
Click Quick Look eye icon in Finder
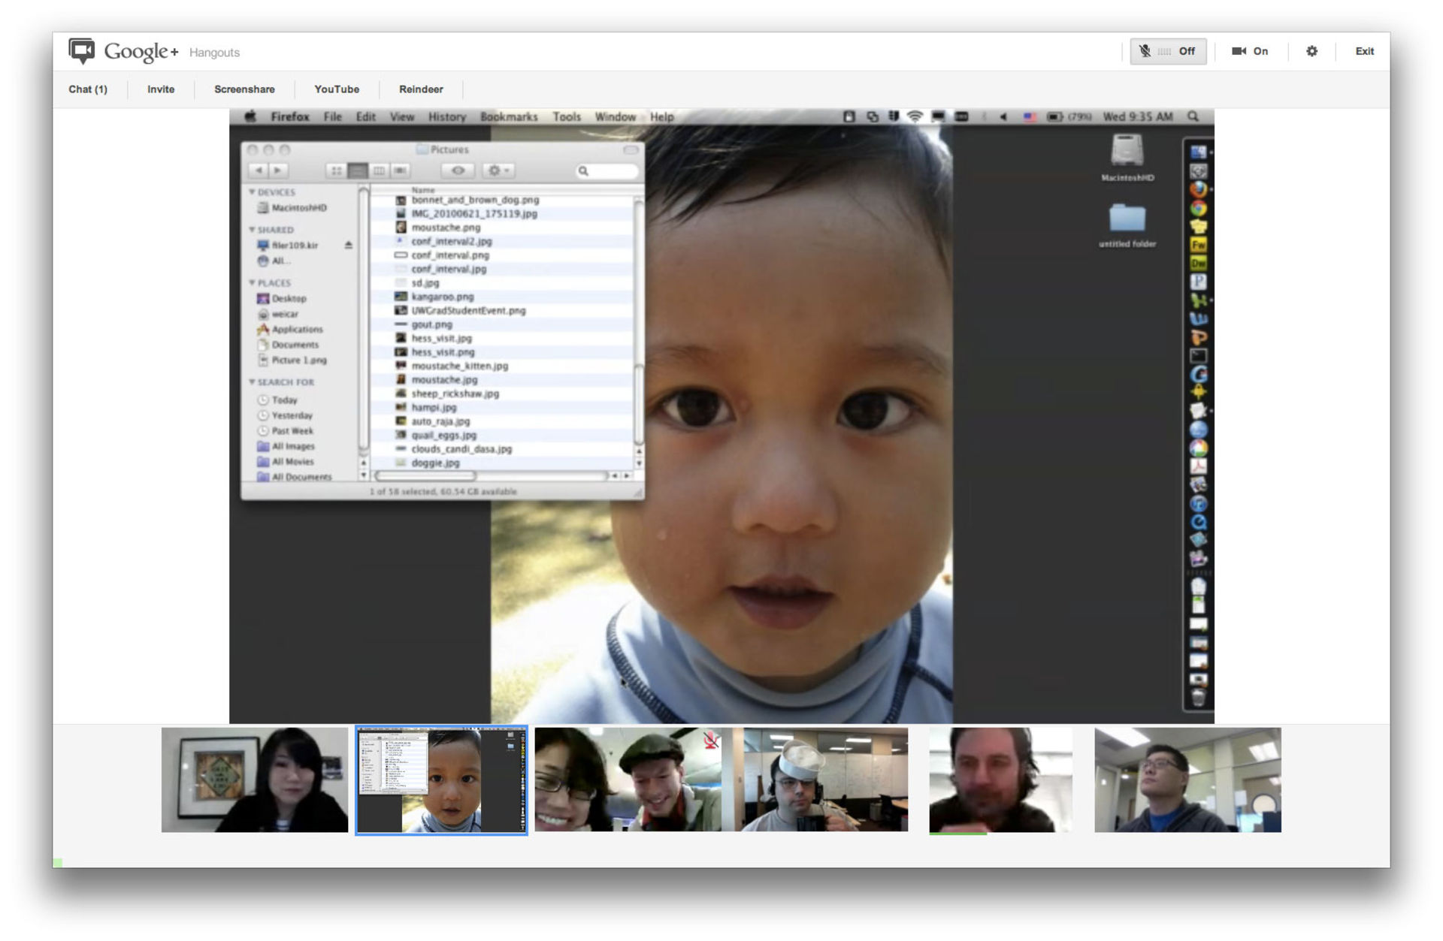click(458, 170)
